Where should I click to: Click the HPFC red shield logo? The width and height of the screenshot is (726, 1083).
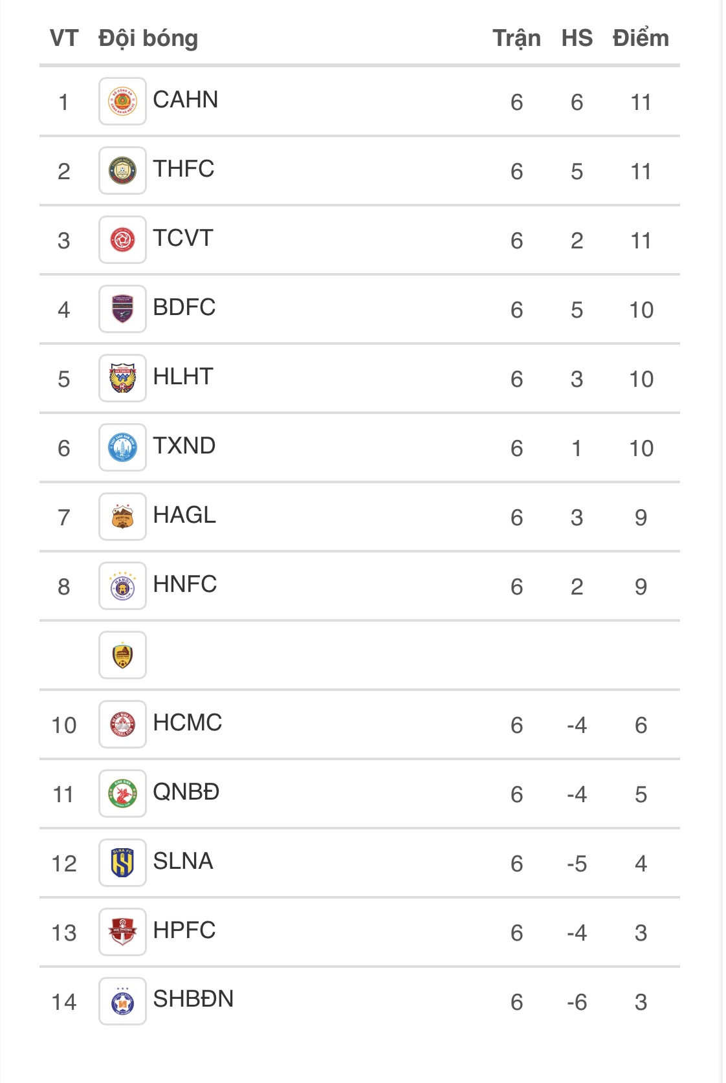click(x=122, y=932)
